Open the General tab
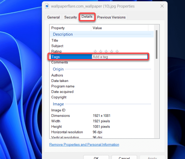Screen dimensions: 185x159 click(53, 17)
